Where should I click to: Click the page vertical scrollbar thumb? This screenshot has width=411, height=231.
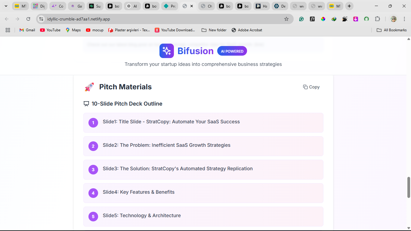click(x=409, y=187)
